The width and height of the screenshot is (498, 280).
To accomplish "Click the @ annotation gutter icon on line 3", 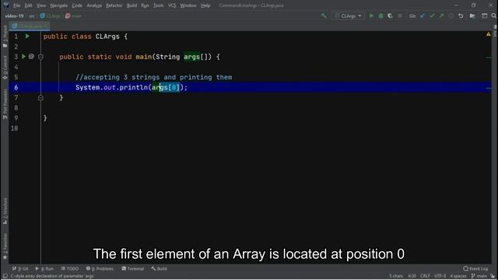I will click(31, 56).
